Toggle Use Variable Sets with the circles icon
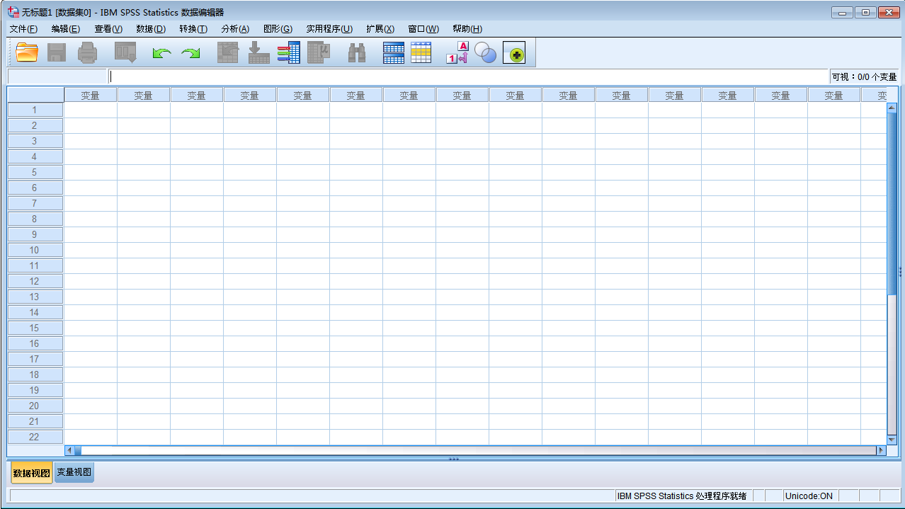Viewport: 905px width, 509px height. pyautogui.click(x=486, y=52)
